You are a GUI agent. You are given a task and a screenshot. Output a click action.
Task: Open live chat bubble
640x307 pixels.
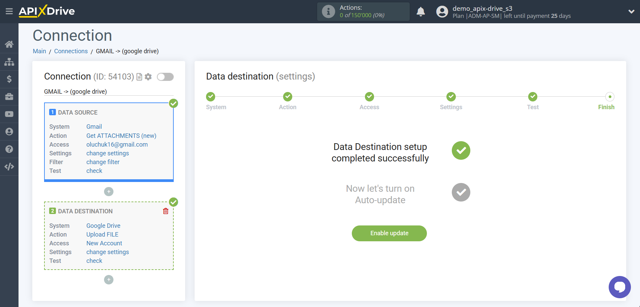[619, 287]
